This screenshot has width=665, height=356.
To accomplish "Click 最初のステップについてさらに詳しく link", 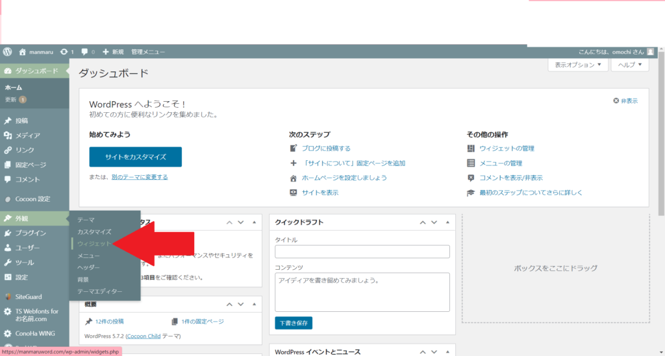I will pos(531,193).
